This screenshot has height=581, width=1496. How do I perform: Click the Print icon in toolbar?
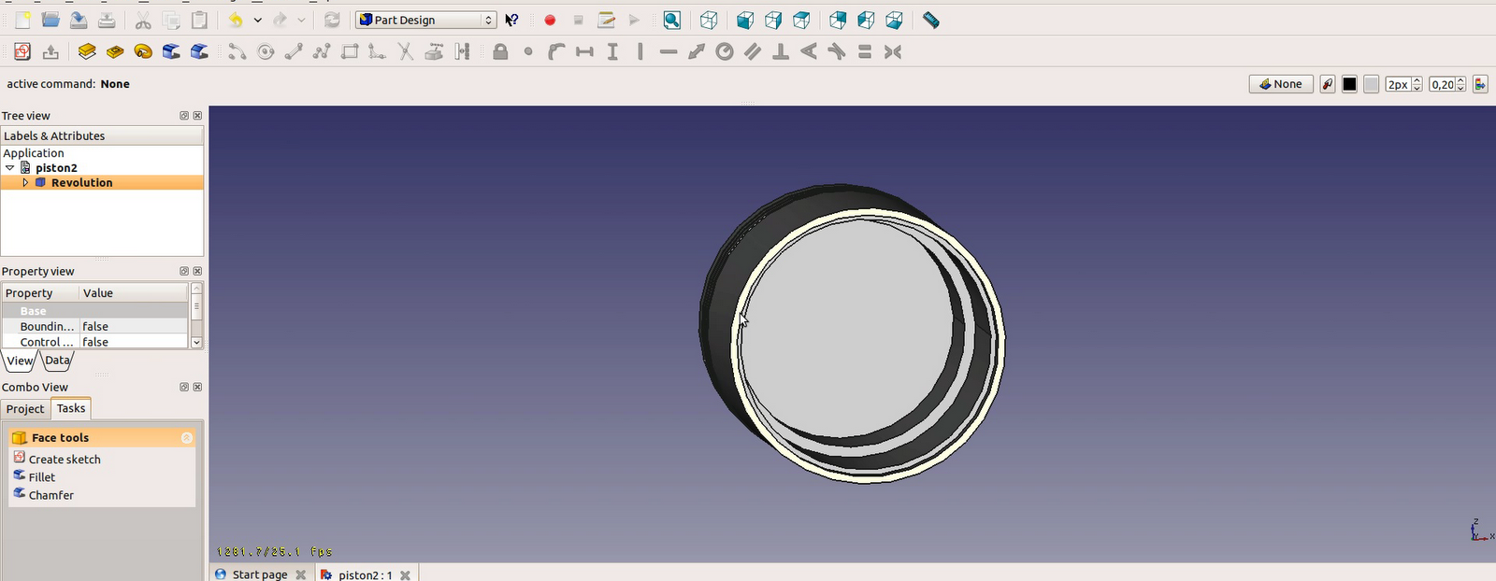click(x=107, y=20)
